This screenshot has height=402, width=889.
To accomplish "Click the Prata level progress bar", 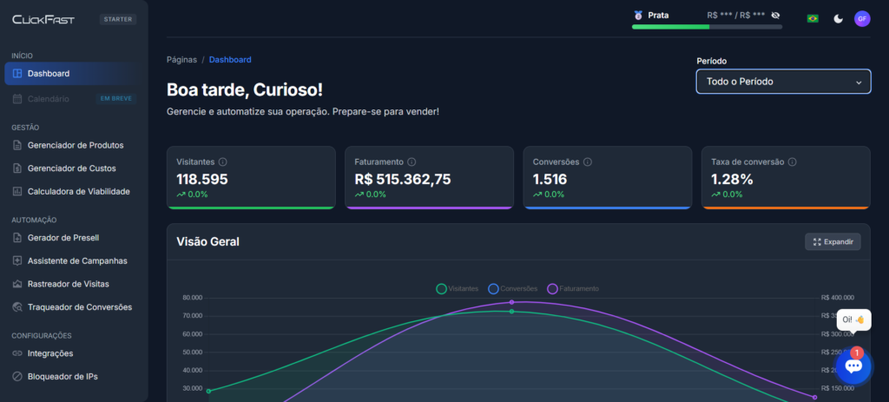I will pos(707,27).
